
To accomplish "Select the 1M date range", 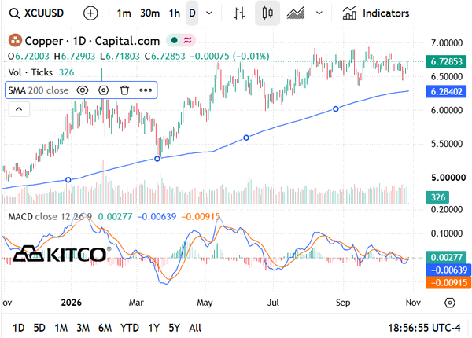I will point(61,328).
